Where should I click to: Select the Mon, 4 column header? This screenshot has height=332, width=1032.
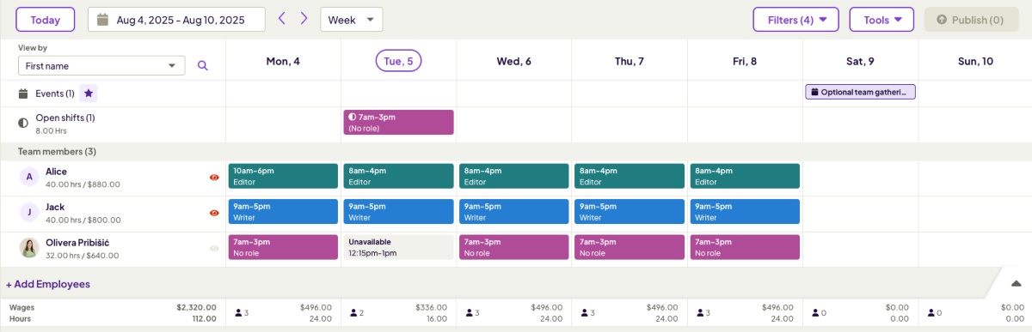[283, 61]
